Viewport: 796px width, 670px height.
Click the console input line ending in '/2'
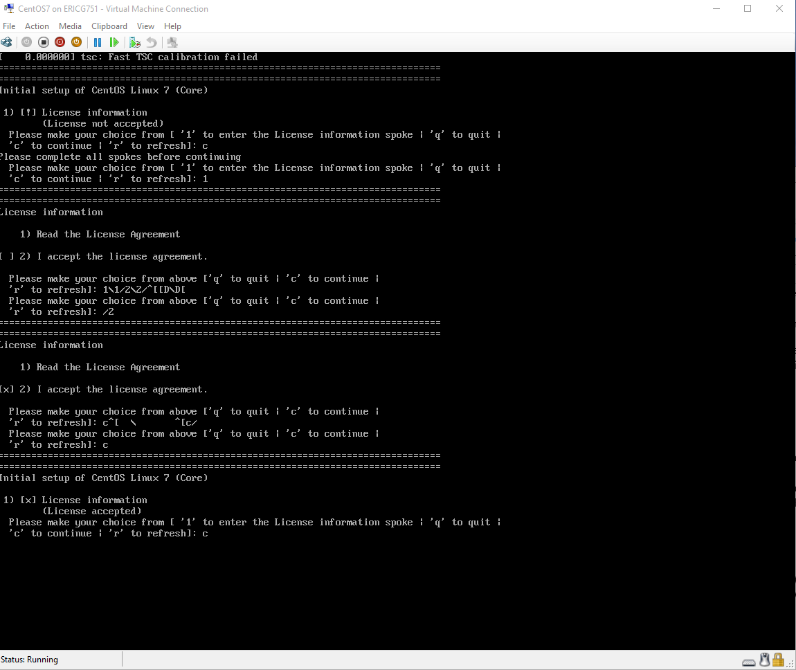[x=61, y=311]
